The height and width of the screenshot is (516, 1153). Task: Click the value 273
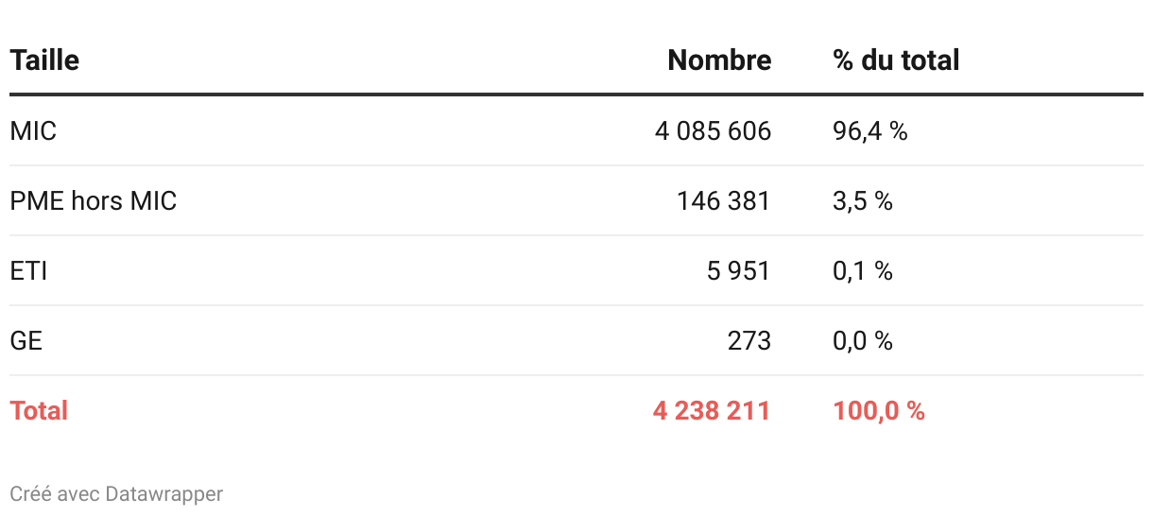click(x=749, y=341)
